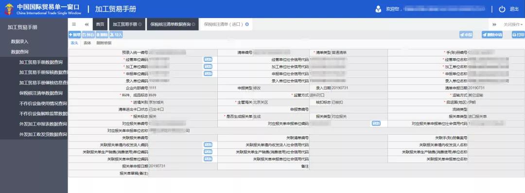Click the 删除申请 button

pos(492,35)
